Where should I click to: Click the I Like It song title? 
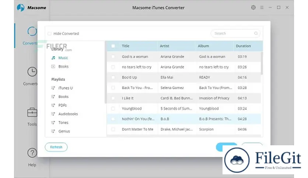(127, 98)
